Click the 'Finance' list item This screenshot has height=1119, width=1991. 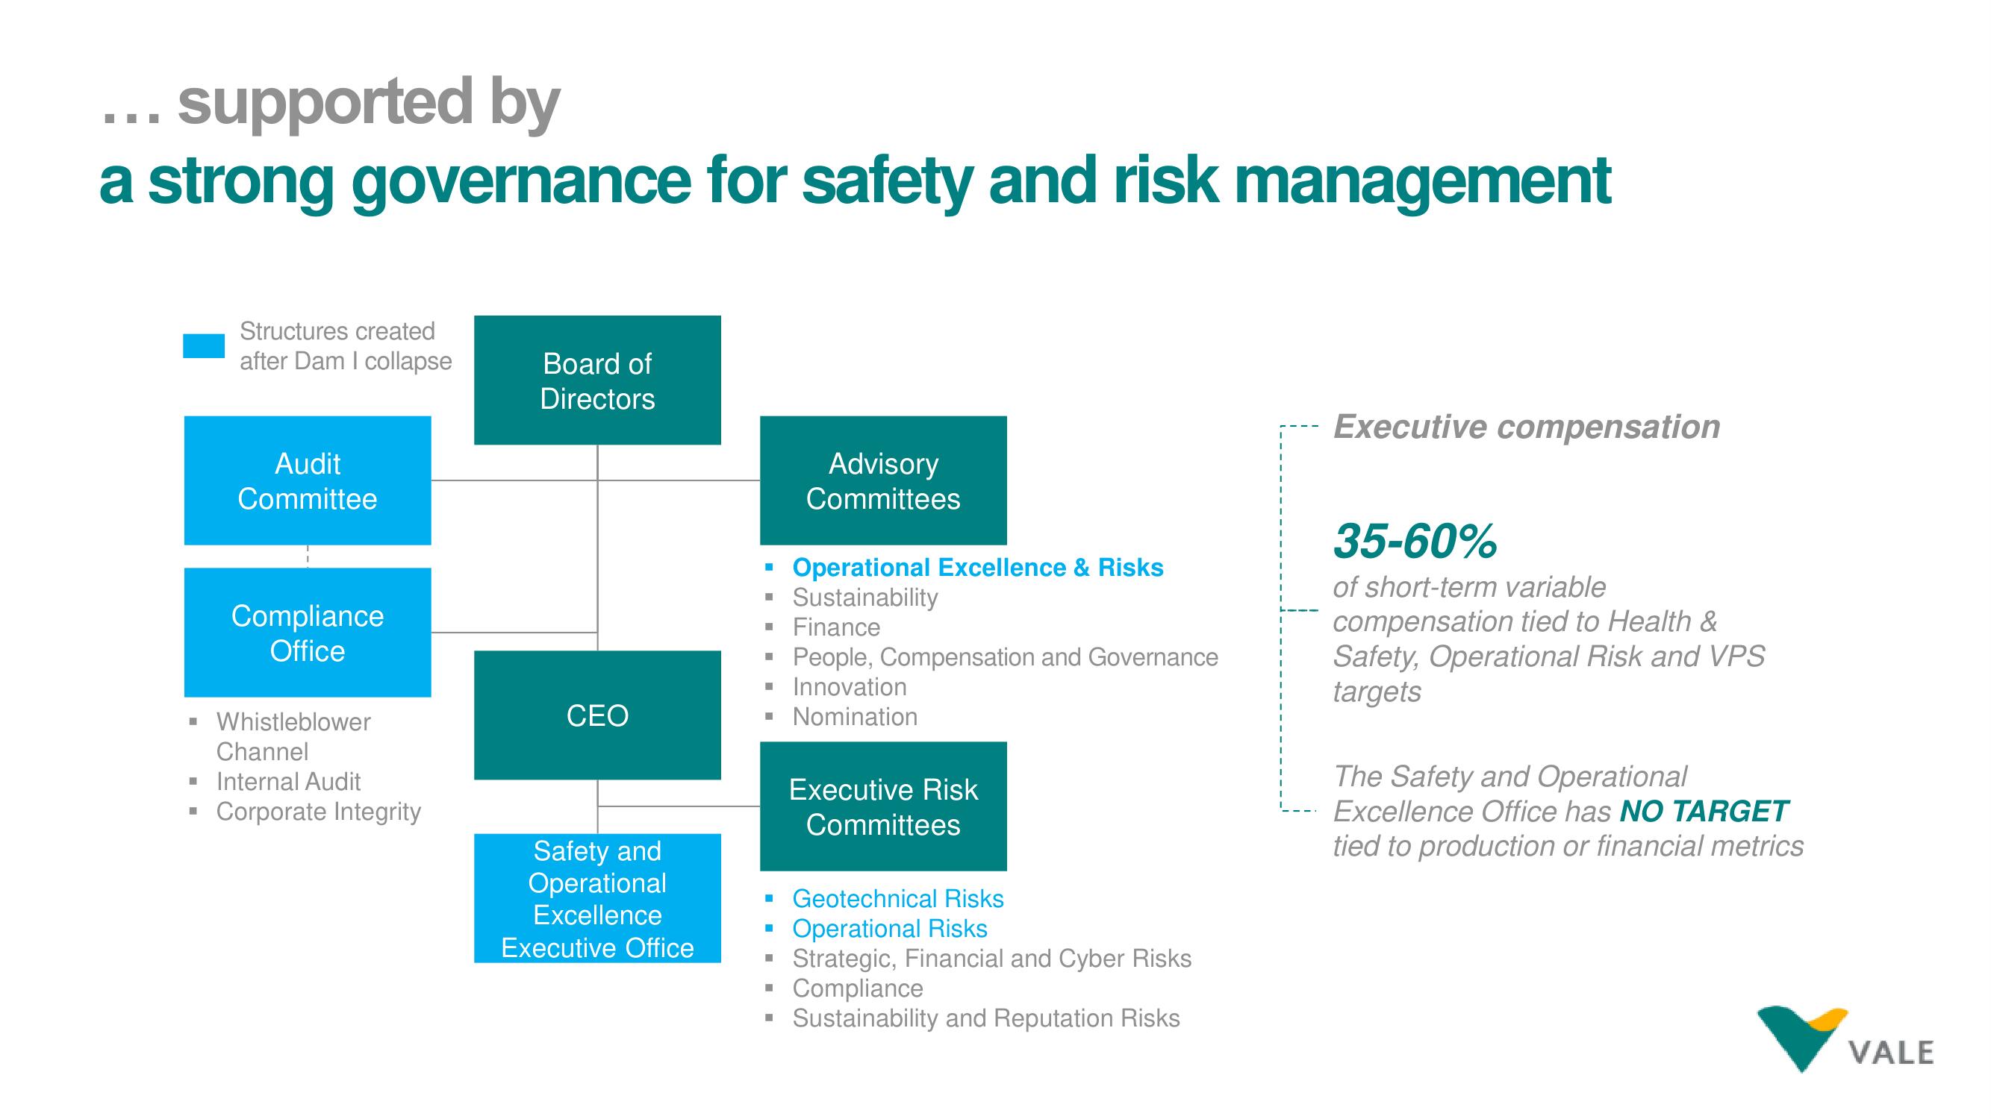(836, 627)
